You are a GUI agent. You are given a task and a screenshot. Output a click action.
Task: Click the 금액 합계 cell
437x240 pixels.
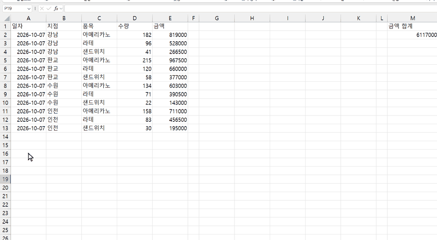click(412, 27)
